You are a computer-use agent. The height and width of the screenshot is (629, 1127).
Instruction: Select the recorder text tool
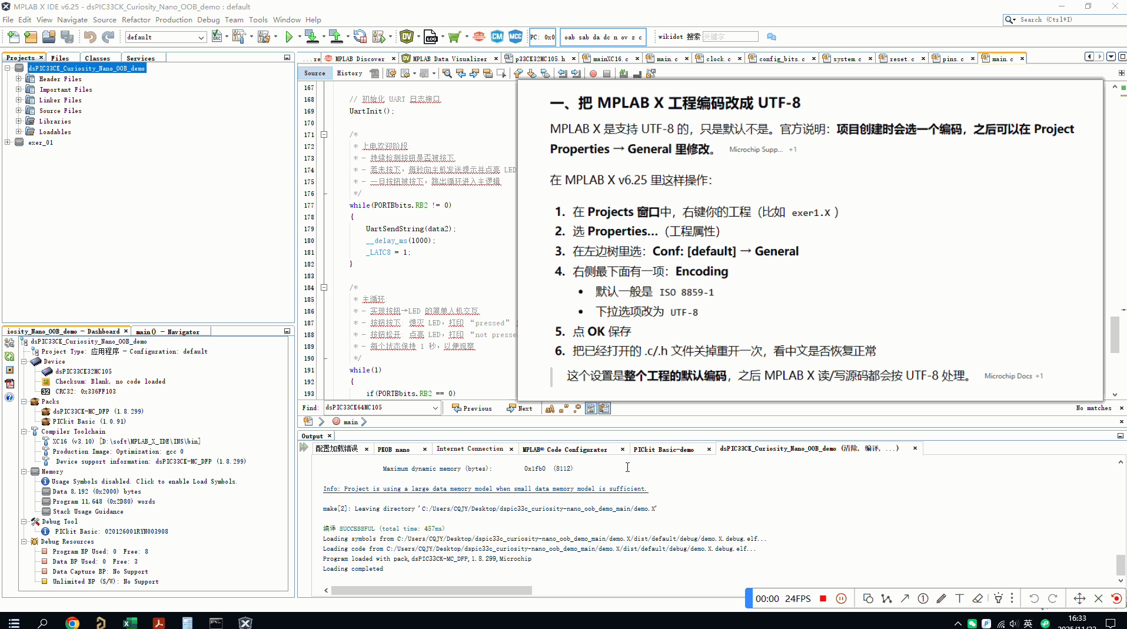[959, 598]
